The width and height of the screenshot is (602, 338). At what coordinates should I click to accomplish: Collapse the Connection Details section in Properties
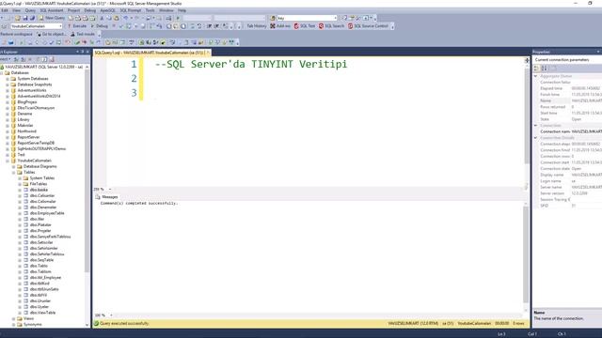[535, 138]
